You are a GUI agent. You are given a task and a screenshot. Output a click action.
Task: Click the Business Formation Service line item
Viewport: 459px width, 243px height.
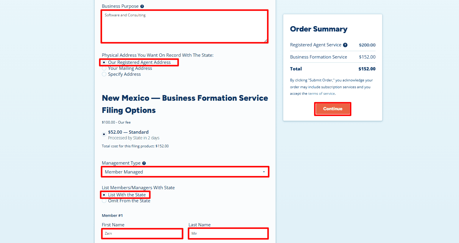[318, 57]
